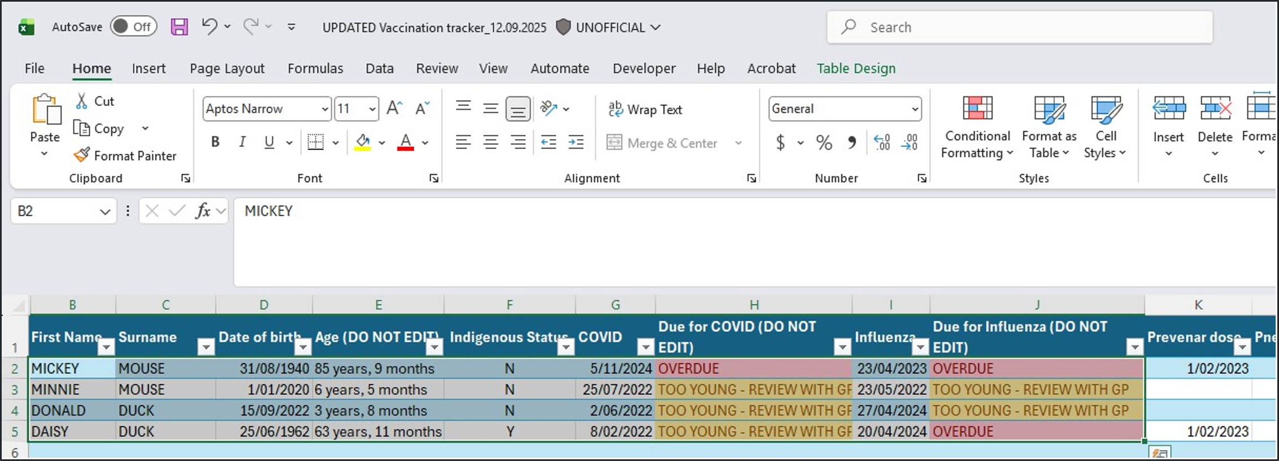Switch to the Insert tab
This screenshot has height=461, width=1279.
(149, 68)
